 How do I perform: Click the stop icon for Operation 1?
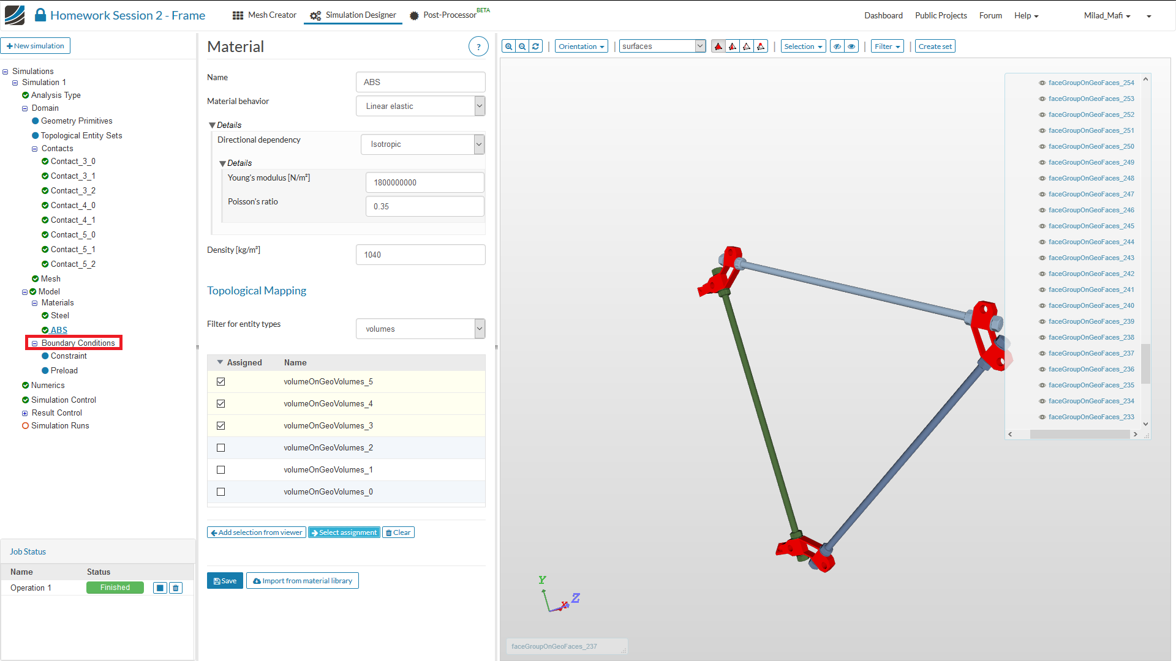pyautogui.click(x=160, y=588)
